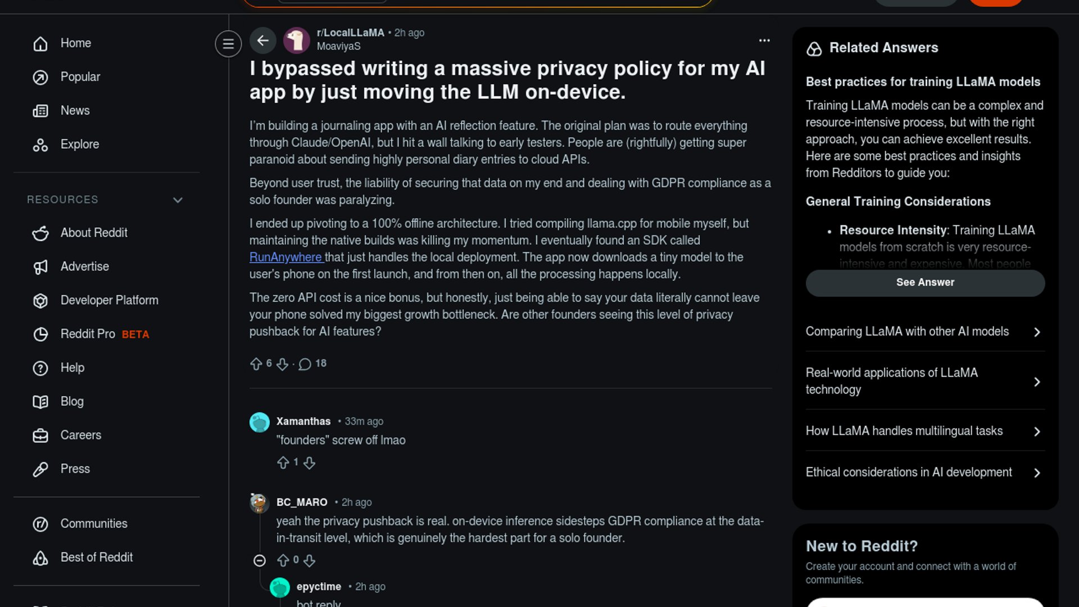Collapse the sidebar hamburger icon
This screenshot has height=607, width=1079.
point(228,44)
